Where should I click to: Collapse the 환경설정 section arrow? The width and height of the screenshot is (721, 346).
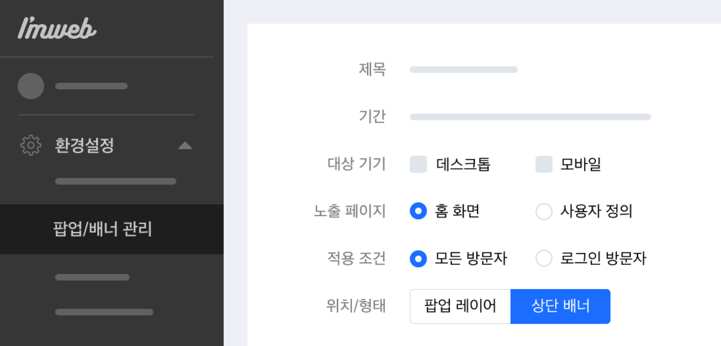click(185, 145)
